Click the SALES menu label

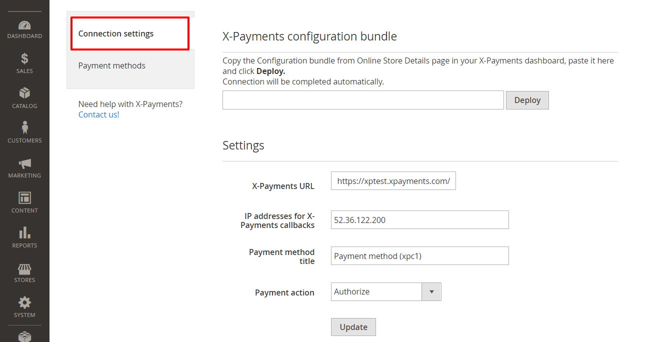pyautogui.click(x=24, y=71)
